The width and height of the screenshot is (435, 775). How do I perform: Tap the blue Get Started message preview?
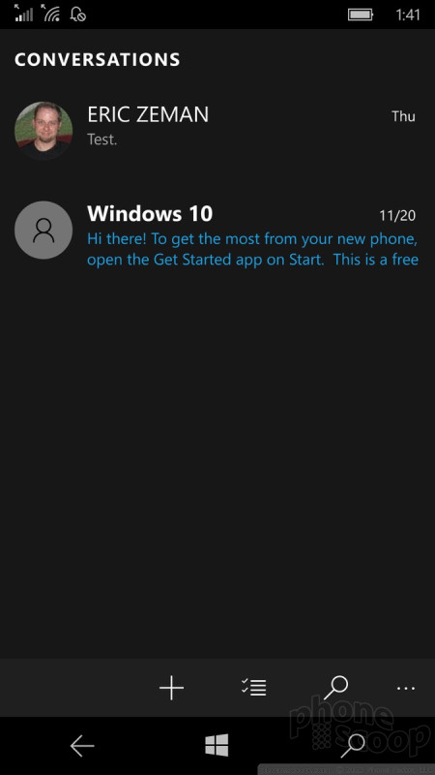tap(253, 250)
